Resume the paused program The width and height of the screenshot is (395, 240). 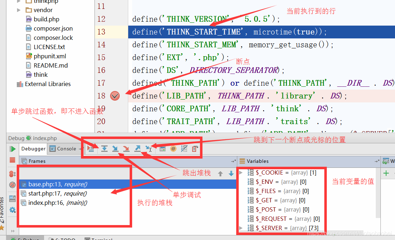point(12,149)
